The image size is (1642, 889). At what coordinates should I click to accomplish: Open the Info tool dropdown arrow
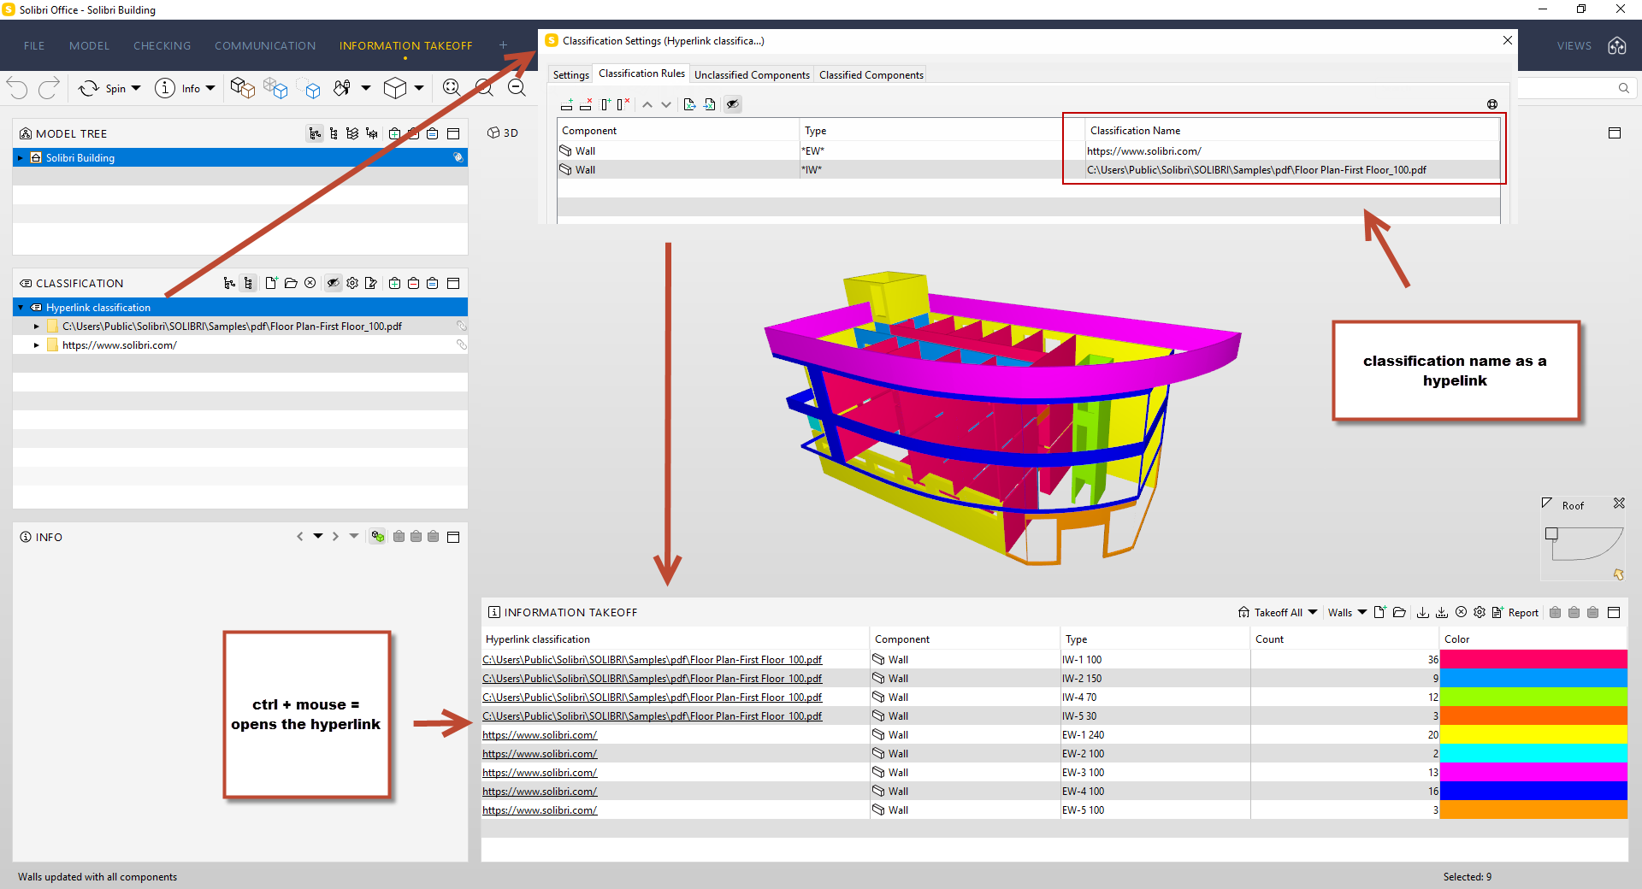210,88
